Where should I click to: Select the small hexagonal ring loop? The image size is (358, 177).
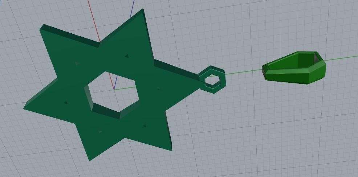pyautogui.click(x=213, y=79)
